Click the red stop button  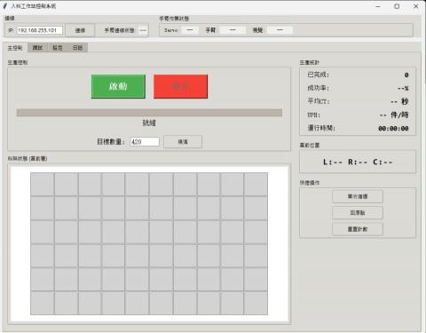(x=181, y=86)
